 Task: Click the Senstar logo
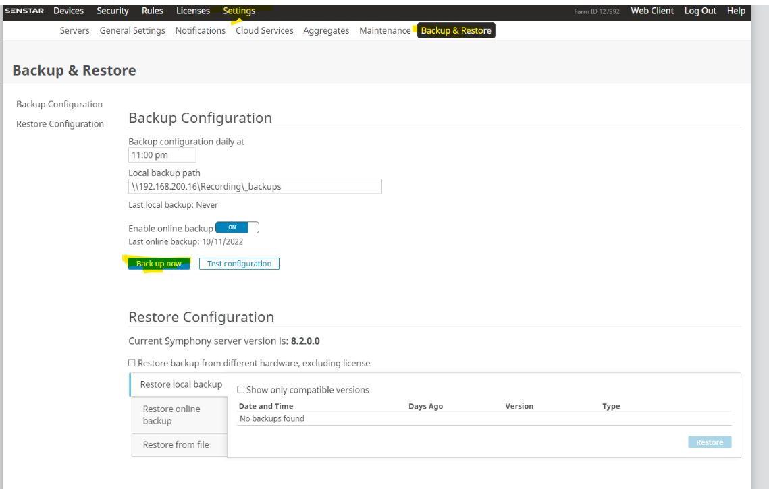(x=24, y=11)
